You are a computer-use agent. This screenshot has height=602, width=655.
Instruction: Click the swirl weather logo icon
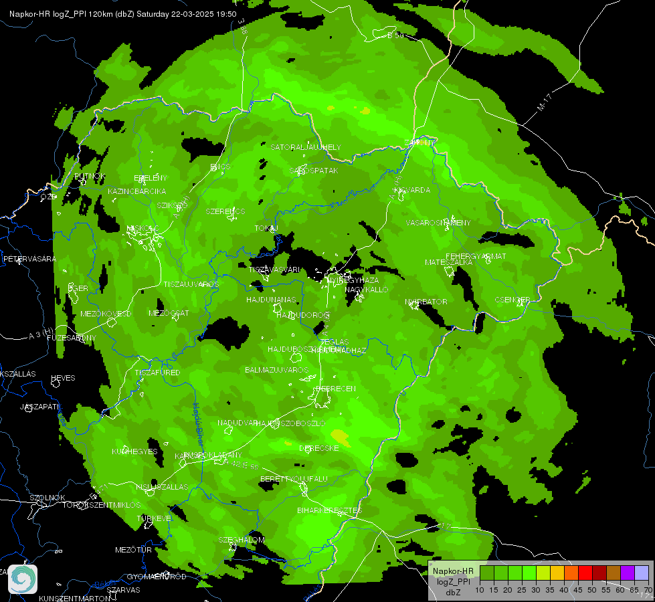coord(23,579)
